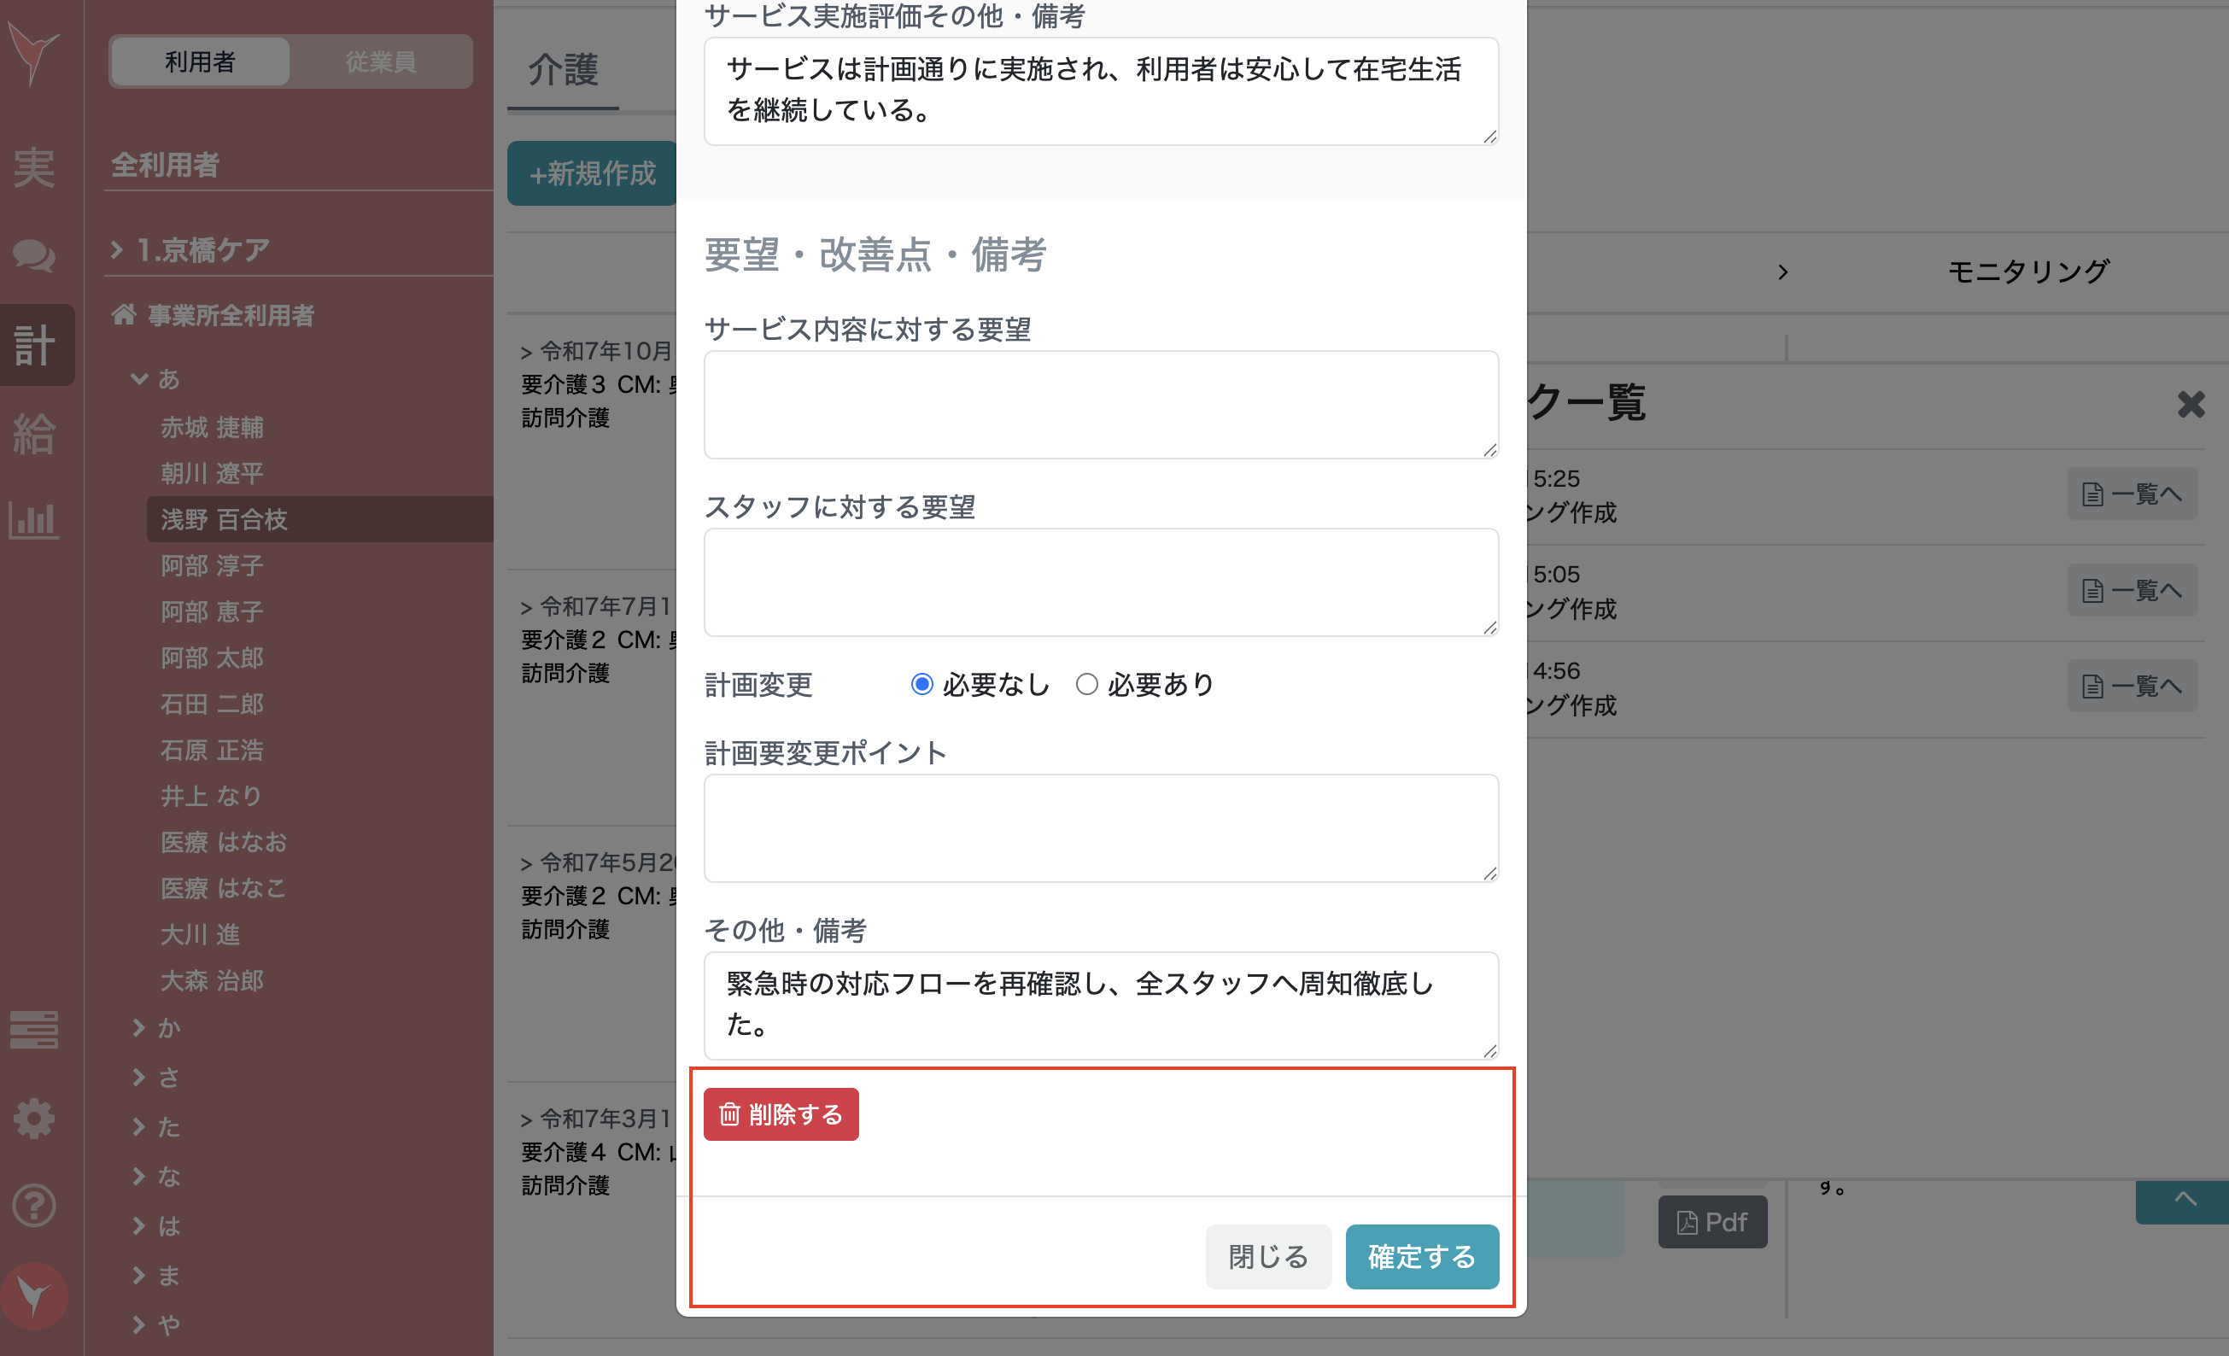2229x1356 pixels.
Task: Click the 削除する delete button
Action: click(x=780, y=1113)
